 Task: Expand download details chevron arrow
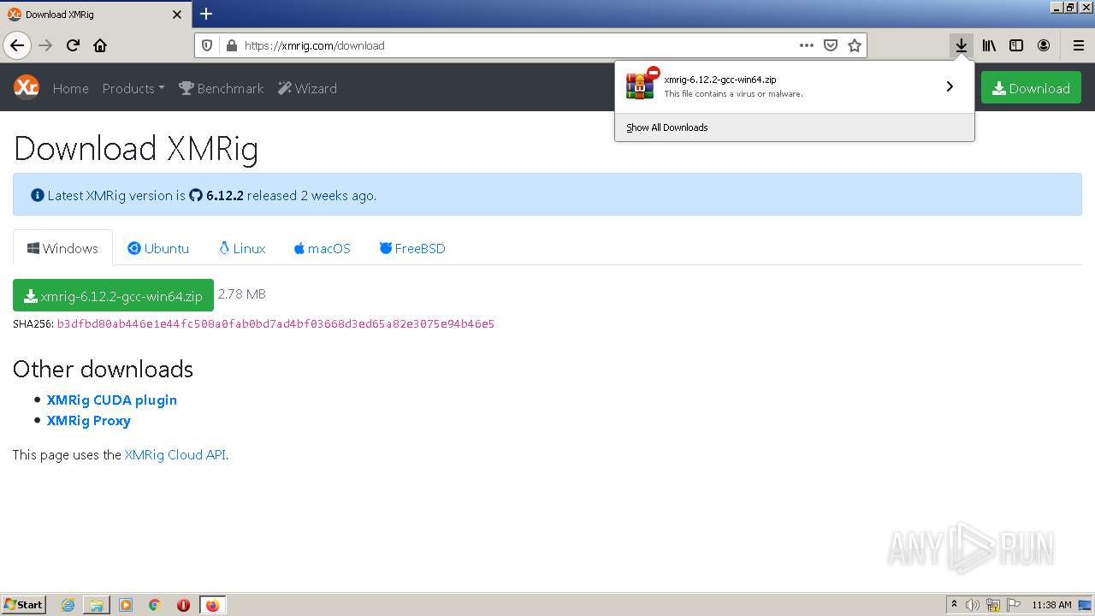[x=950, y=86]
